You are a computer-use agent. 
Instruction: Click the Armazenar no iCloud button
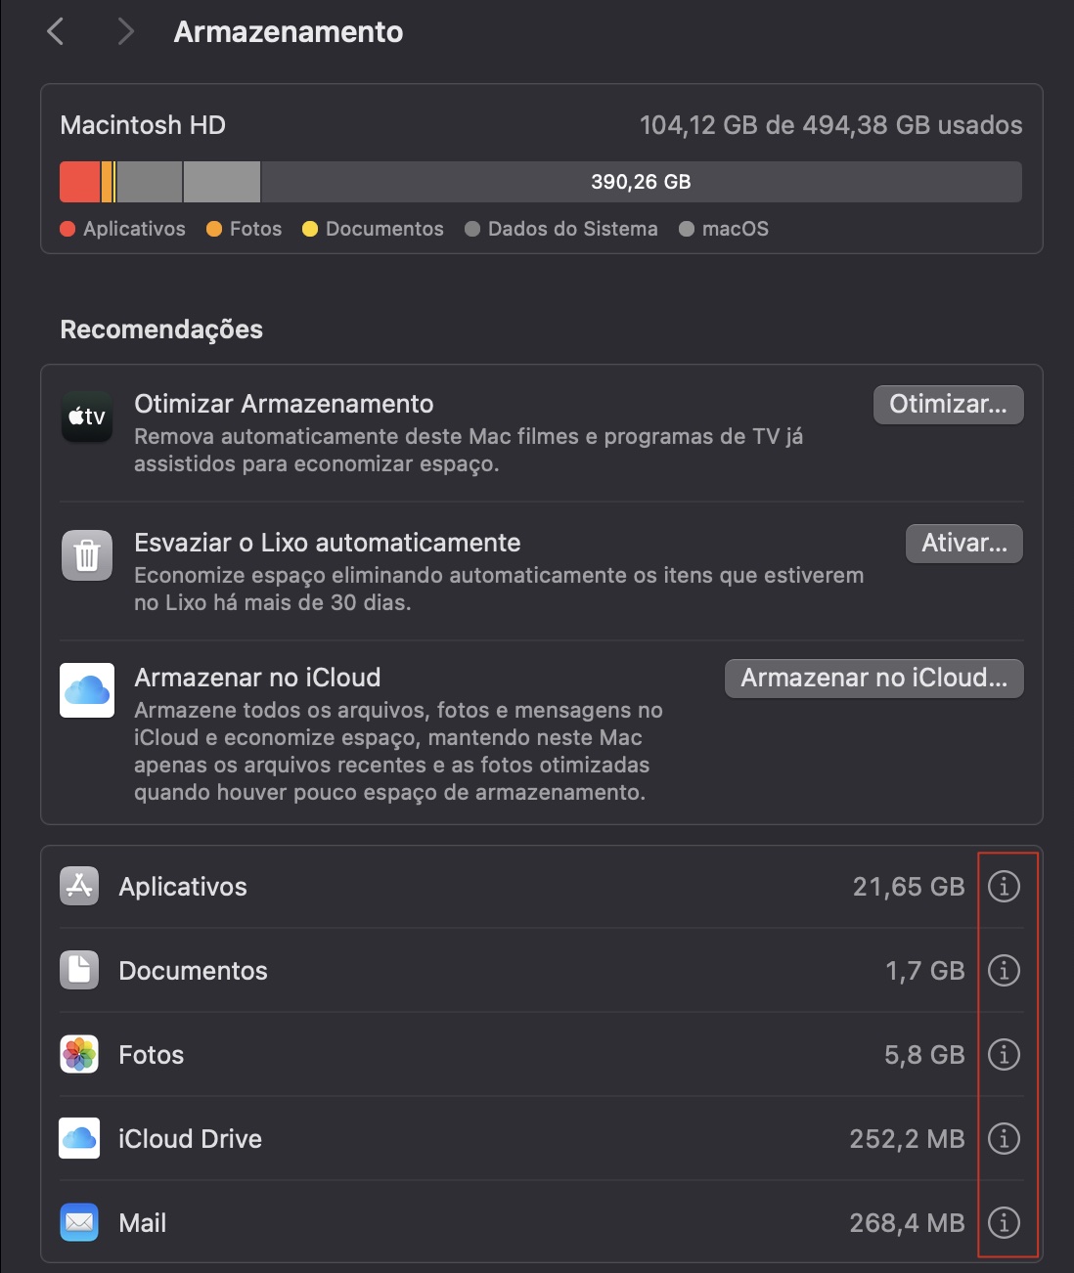pyautogui.click(x=873, y=678)
